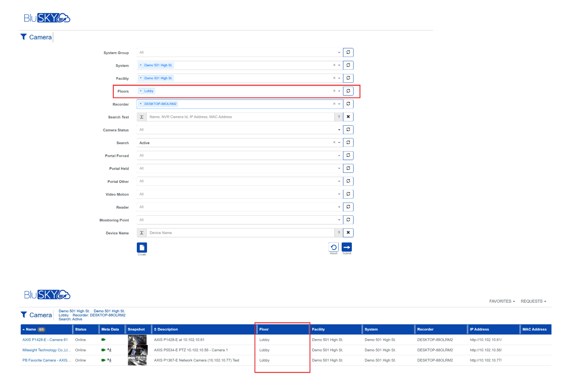This screenshot has width=580, height=386.
Task: Open the Camera Status dropdown
Action: [339, 130]
